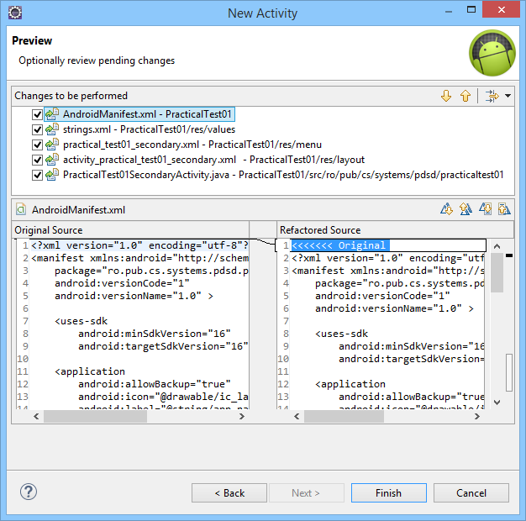Viewport: 526px width, 521px height.
Task: Click the filter changes icon
Action: [492, 96]
